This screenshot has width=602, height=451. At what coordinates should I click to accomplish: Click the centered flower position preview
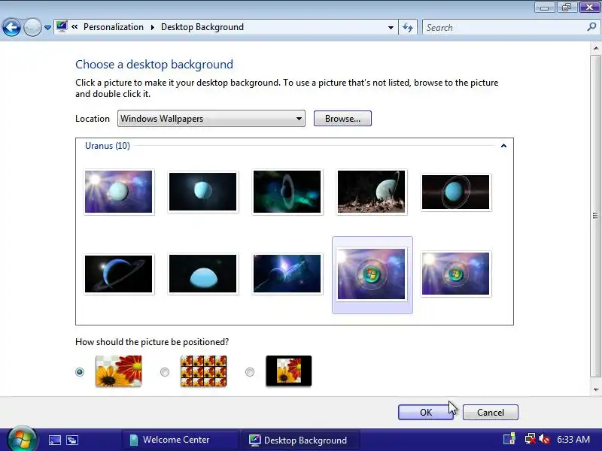289,371
